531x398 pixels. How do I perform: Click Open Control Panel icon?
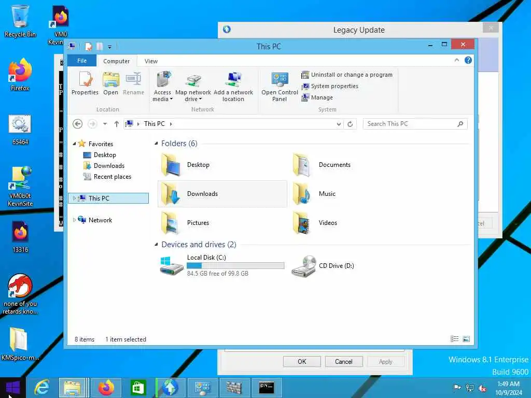[x=280, y=87]
